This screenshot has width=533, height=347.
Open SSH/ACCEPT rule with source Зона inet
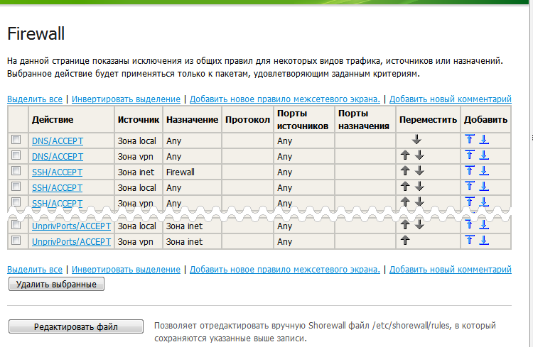pyautogui.click(x=57, y=172)
